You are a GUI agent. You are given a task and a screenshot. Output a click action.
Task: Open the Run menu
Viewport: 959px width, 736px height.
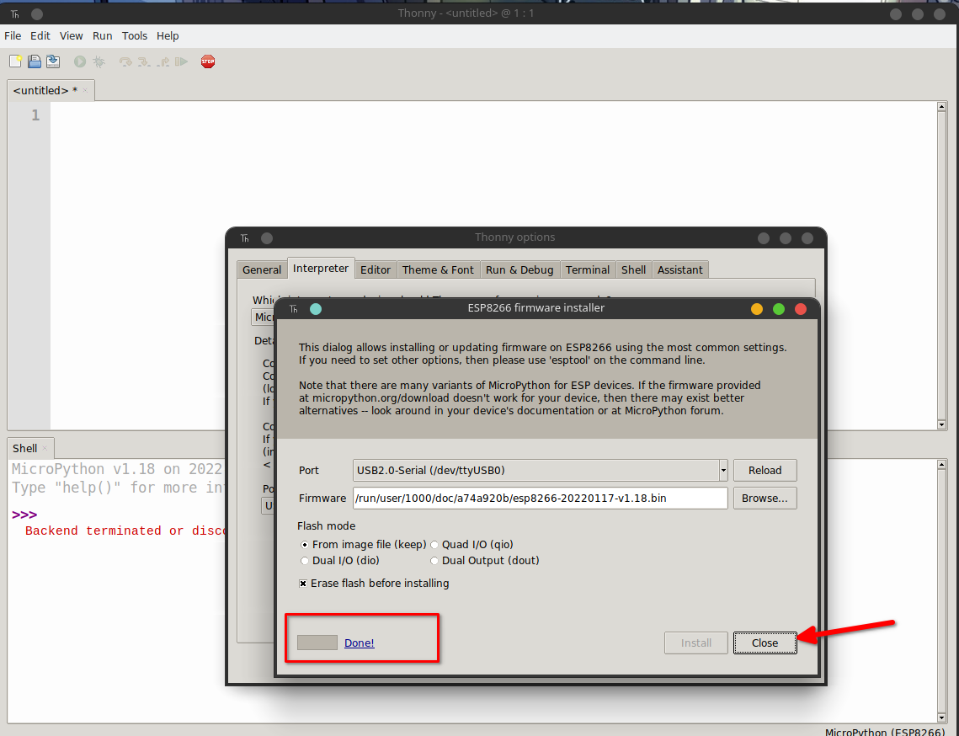pyautogui.click(x=102, y=35)
